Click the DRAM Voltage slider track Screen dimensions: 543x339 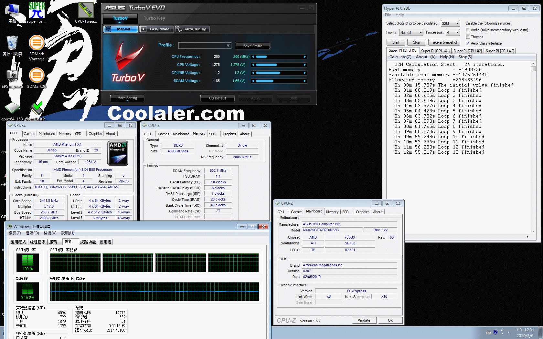click(279, 81)
